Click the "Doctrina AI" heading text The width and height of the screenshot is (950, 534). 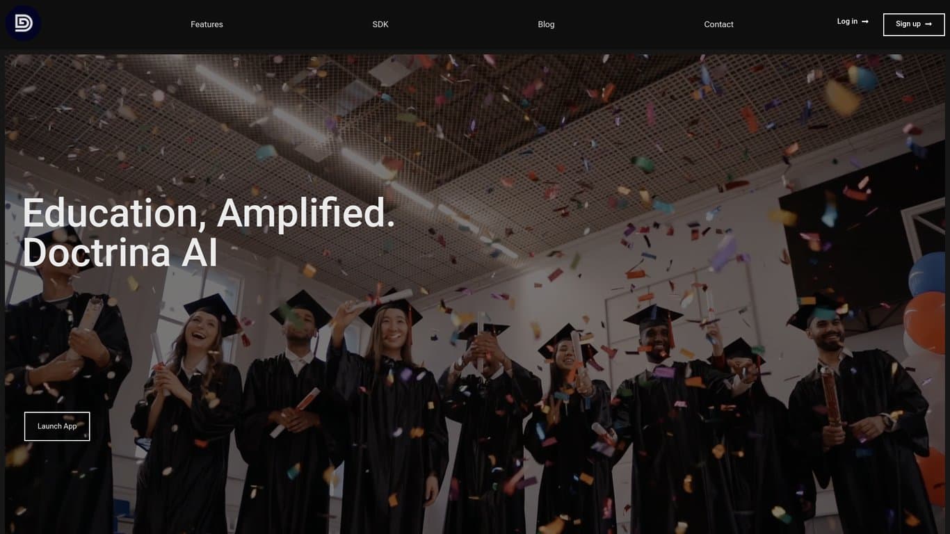click(x=120, y=252)
